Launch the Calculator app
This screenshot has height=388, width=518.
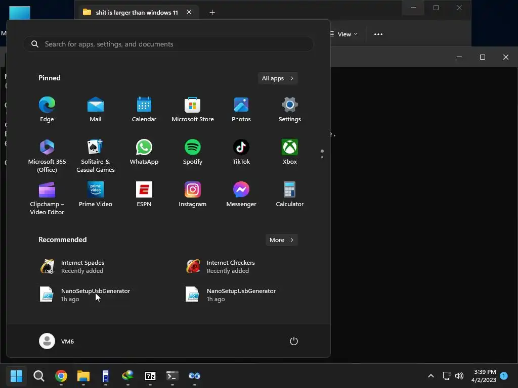pos(290,195)
